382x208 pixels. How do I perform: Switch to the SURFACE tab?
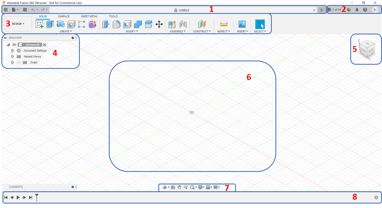click(64, 16)
